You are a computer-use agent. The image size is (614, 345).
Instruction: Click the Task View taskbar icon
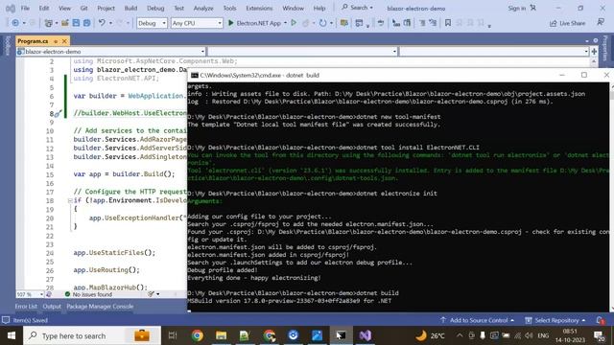point(173,335)
